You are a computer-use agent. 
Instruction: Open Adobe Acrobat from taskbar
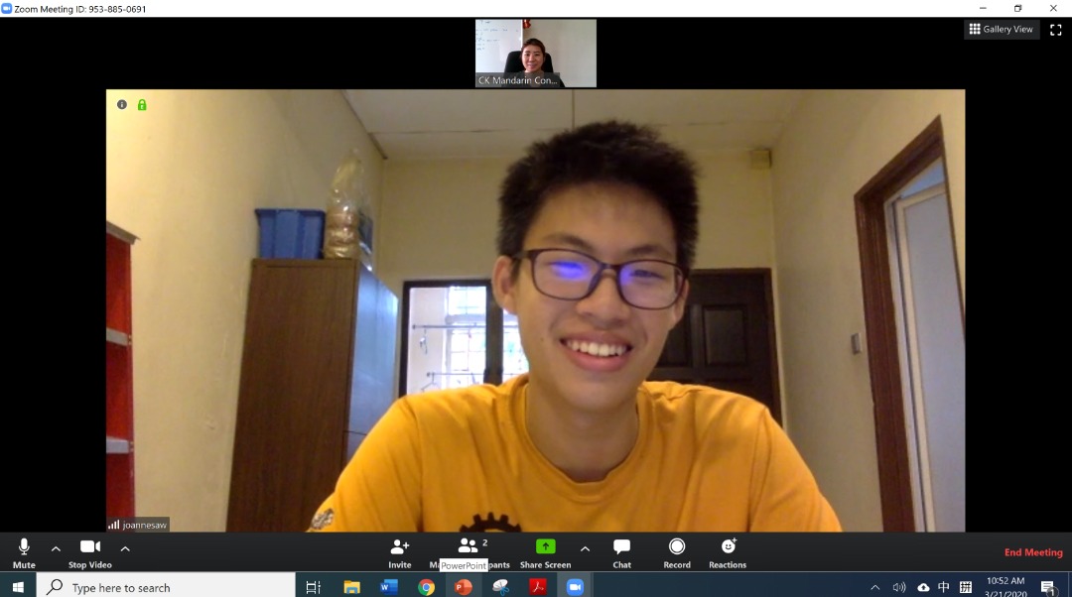point(537,587)
